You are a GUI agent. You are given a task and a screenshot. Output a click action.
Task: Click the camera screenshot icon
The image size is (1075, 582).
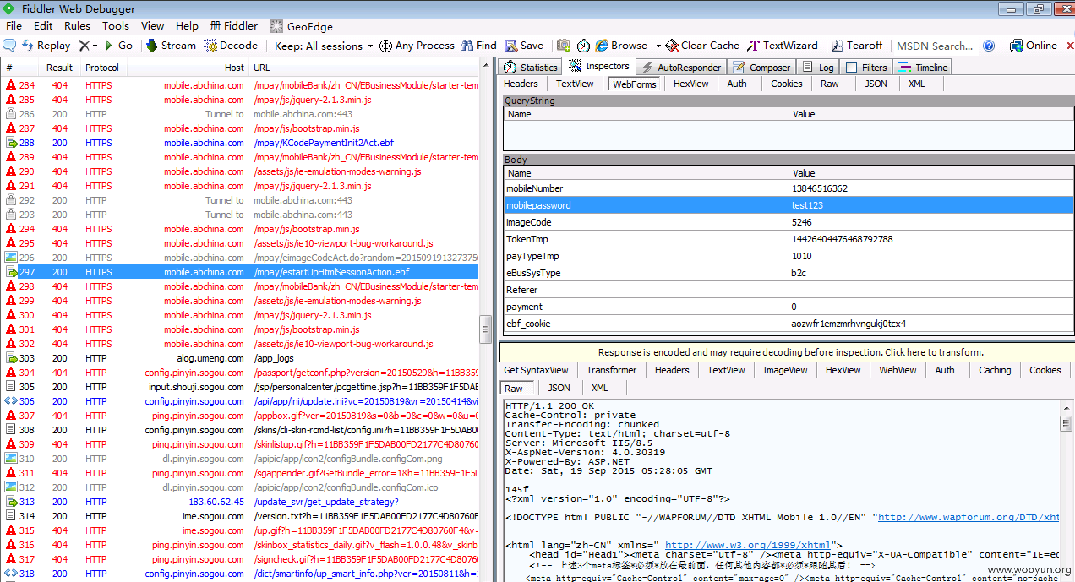pos(563,45)
